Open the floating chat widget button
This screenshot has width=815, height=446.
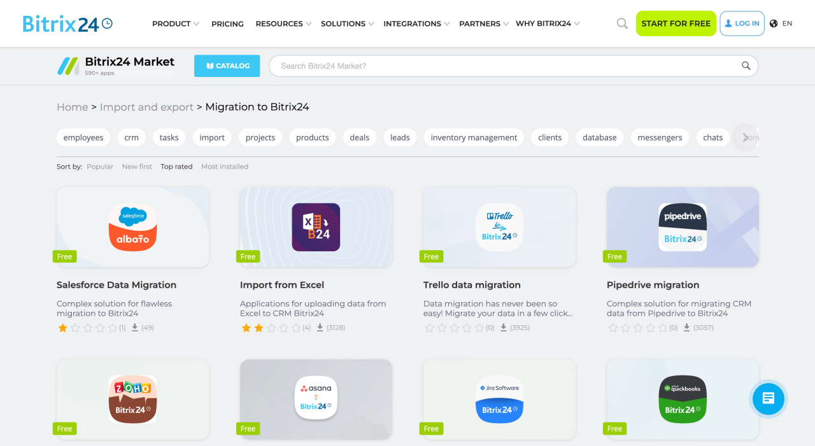(768, 398)
